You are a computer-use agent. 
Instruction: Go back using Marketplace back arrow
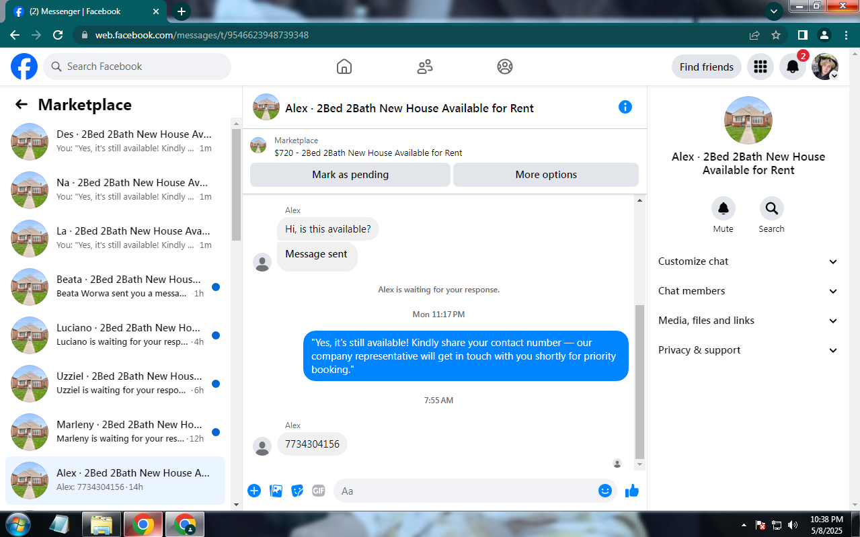22,104
